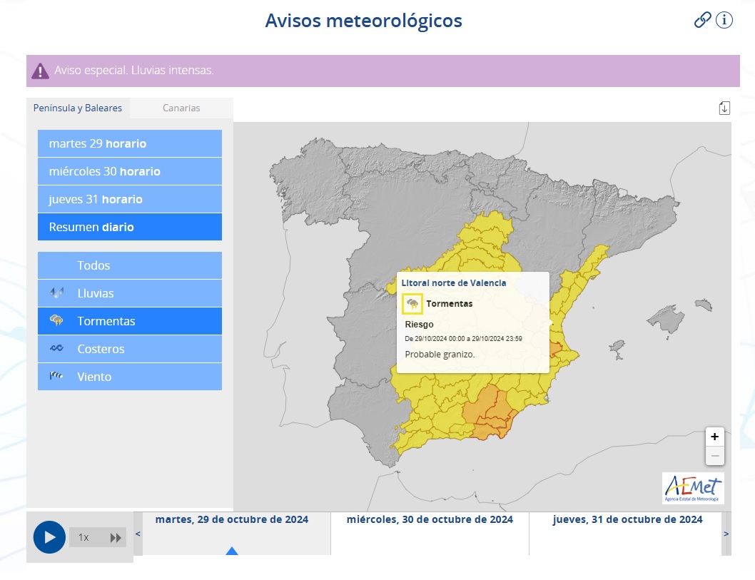Click the download map icon
Screen dimensions: 755x580
(x=724, y=108)
